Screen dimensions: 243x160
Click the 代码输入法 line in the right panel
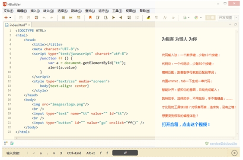191,55
